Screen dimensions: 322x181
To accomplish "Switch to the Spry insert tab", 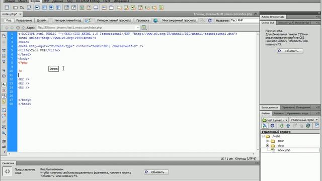I will (x=69, y=1).
